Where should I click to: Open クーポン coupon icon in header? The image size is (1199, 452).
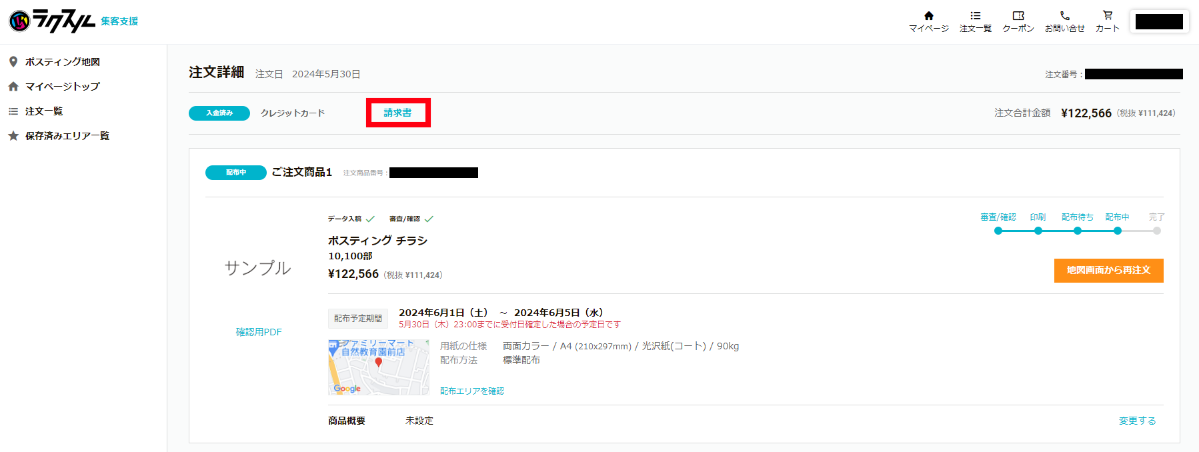pos(1018,16)
